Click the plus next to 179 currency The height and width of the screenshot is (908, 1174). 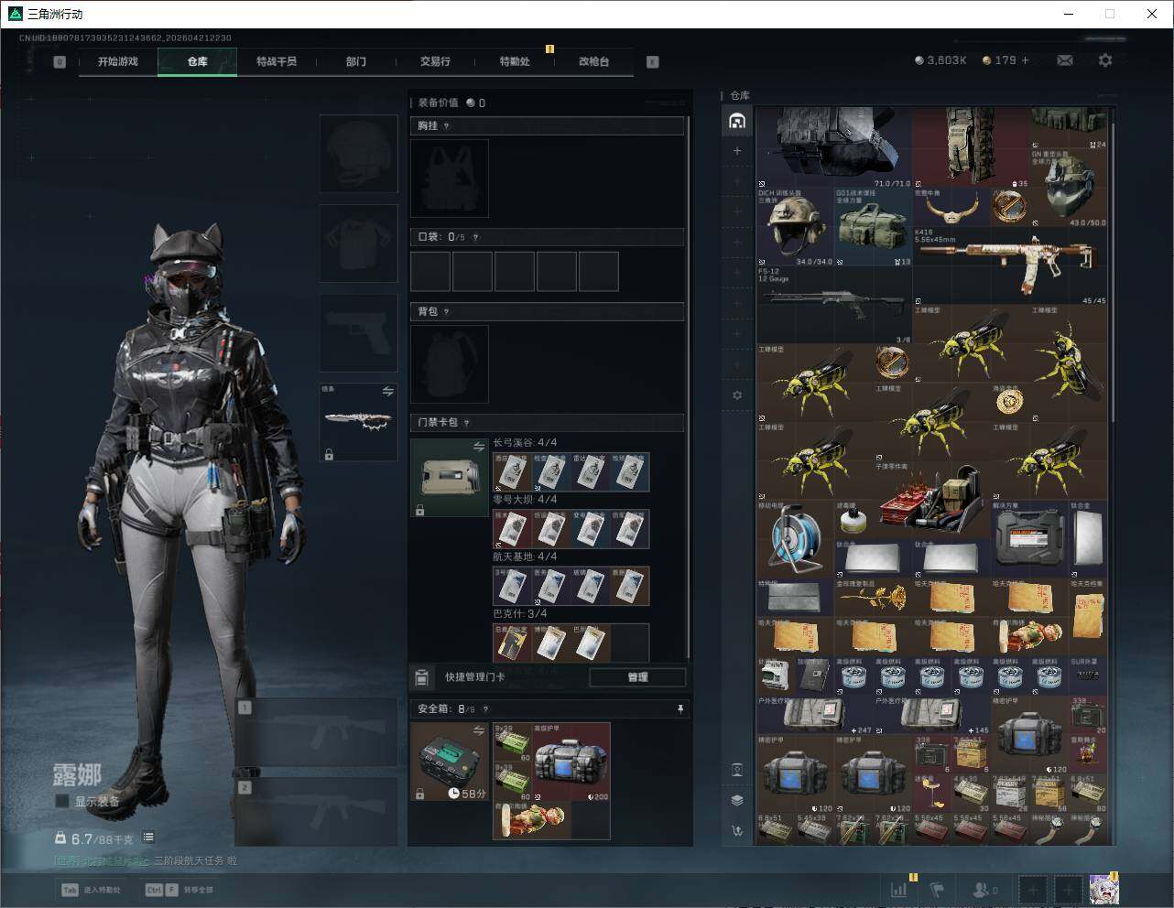[x=1025, y=60]
